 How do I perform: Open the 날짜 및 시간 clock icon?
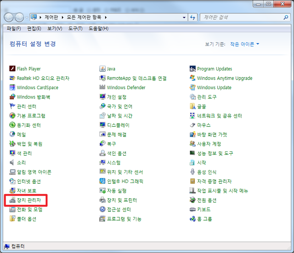[102, 116]
